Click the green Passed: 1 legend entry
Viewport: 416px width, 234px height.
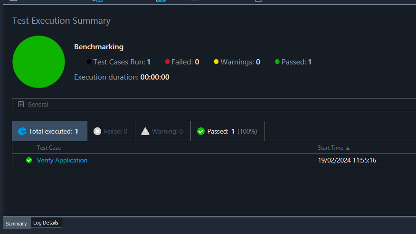(x=293, y=62)
